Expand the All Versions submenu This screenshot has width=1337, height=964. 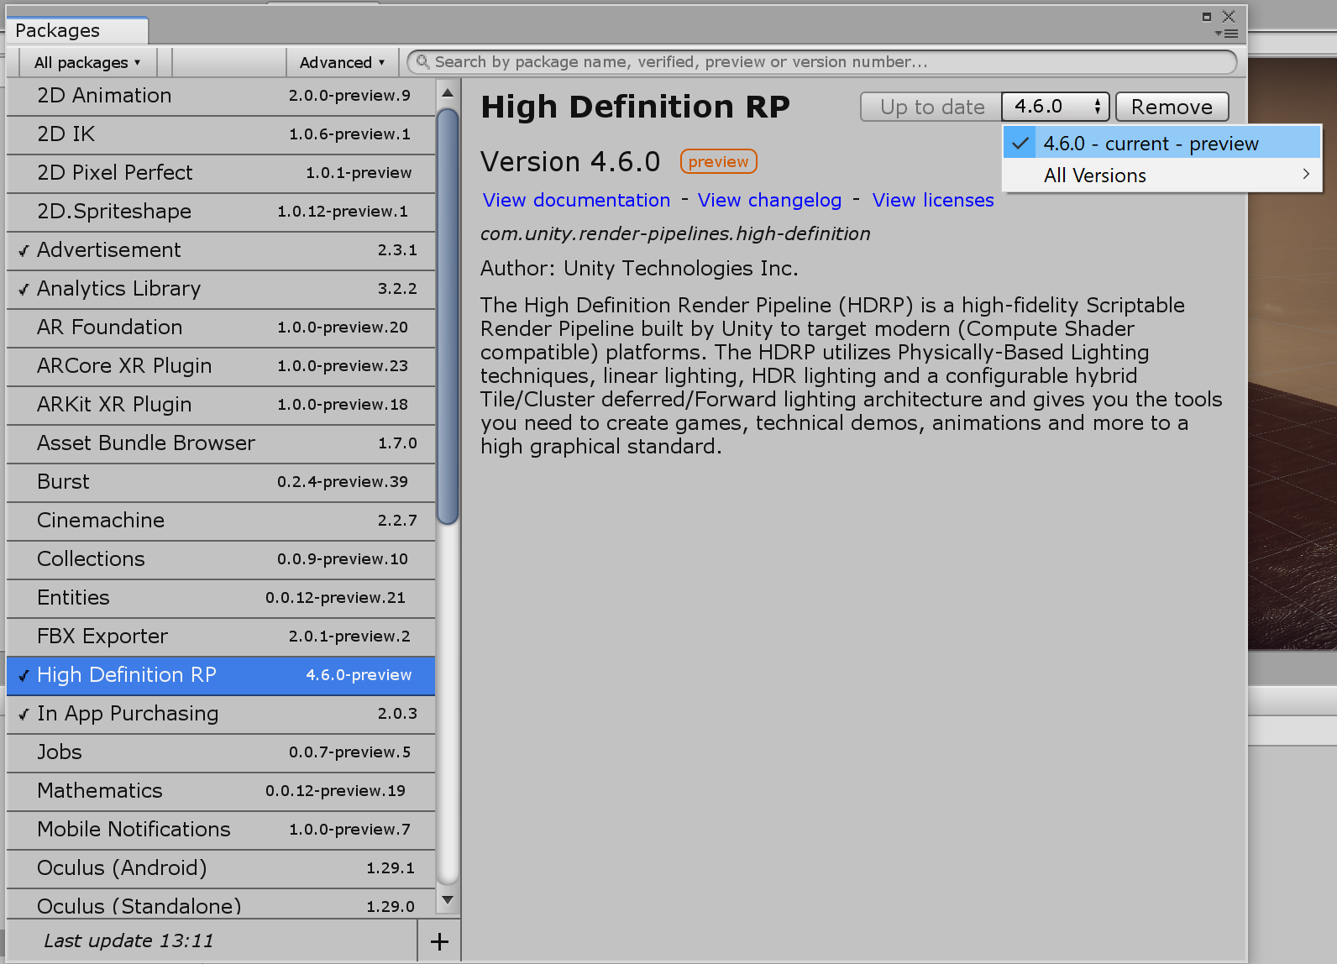[x=1161, y=175]
